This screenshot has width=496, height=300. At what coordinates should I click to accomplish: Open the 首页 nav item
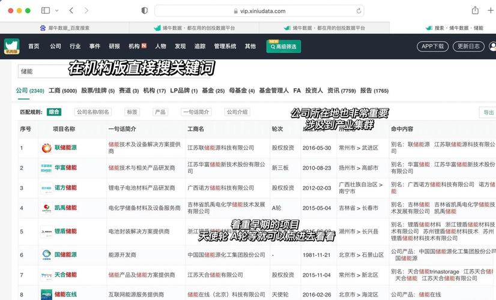[34, 46]
